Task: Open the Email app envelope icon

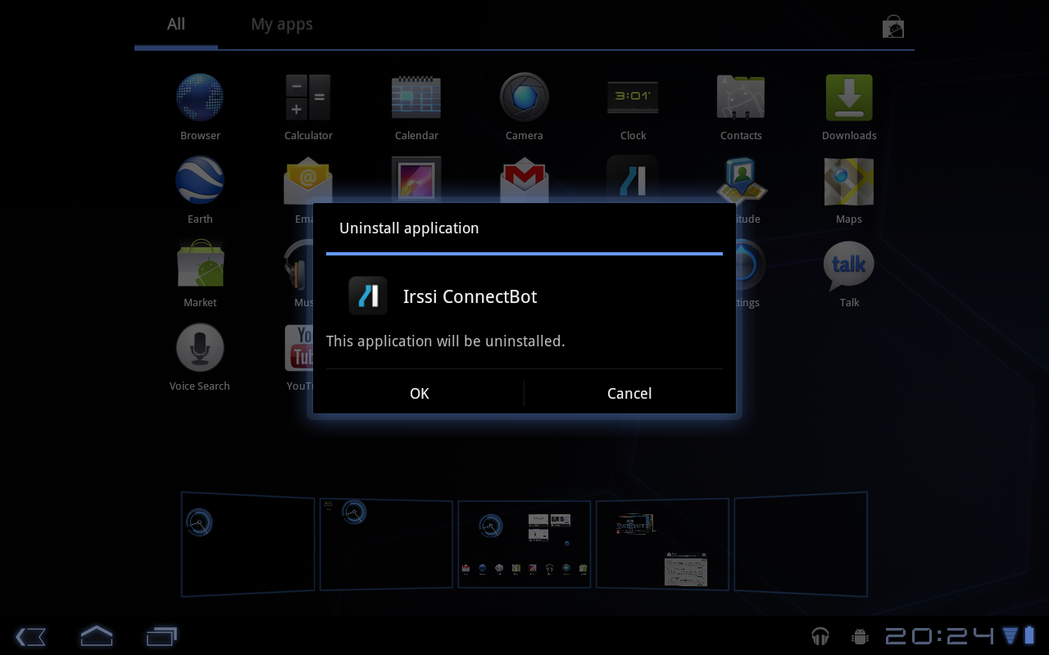Action: (x=307, y=180)
